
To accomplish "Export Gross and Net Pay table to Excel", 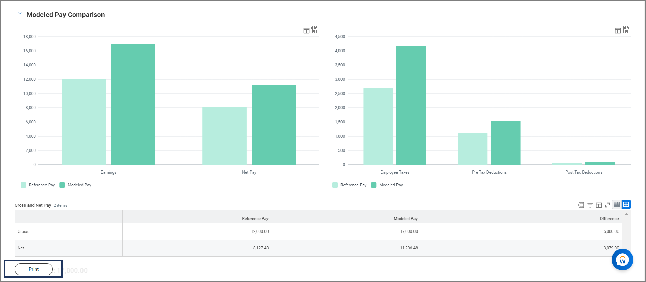I will [581, 205].
